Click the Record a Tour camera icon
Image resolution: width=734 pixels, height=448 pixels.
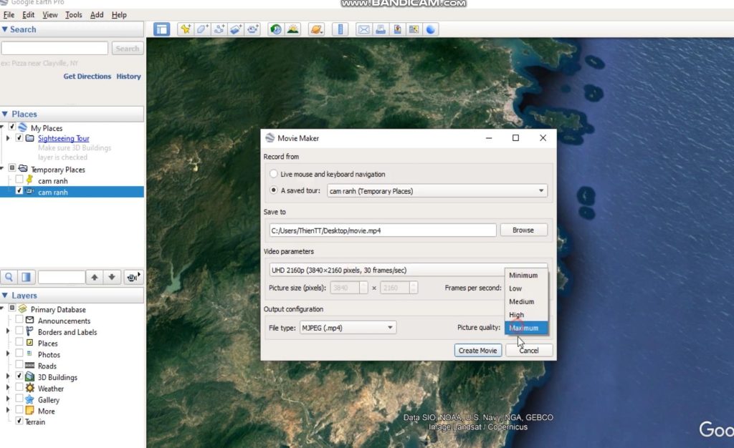point(253,29)
